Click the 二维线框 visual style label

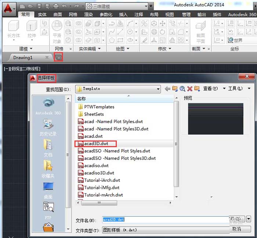click(31, 69)
